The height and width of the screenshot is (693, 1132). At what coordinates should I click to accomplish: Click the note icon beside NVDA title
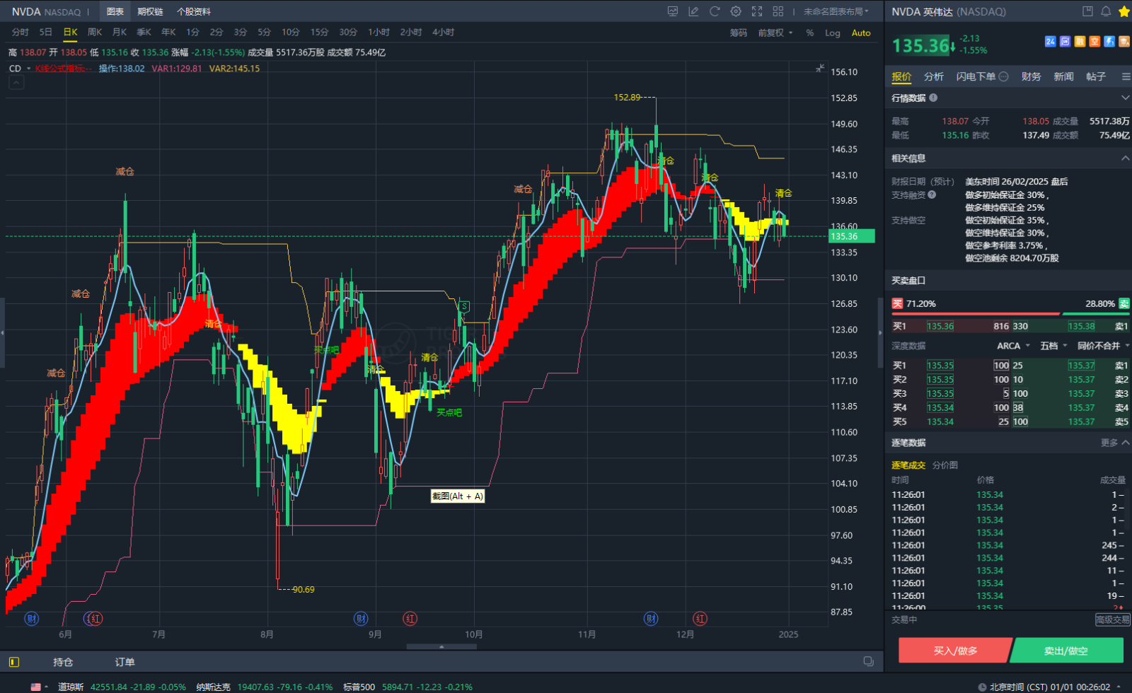(1087, 11)
